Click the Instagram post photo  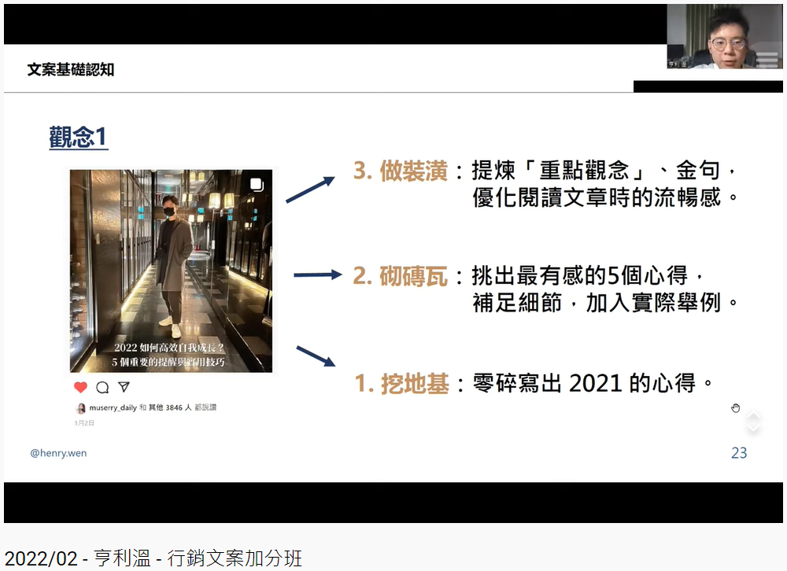pos(171,271)
